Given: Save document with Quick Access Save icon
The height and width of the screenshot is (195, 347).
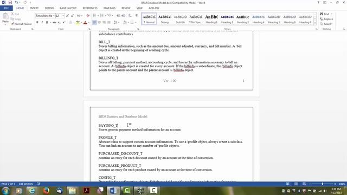Looking at the screenshot, I should [10, 2].
